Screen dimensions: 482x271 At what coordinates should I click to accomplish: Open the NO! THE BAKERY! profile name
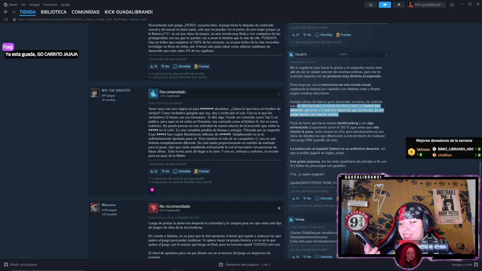[x=116, y=90]
